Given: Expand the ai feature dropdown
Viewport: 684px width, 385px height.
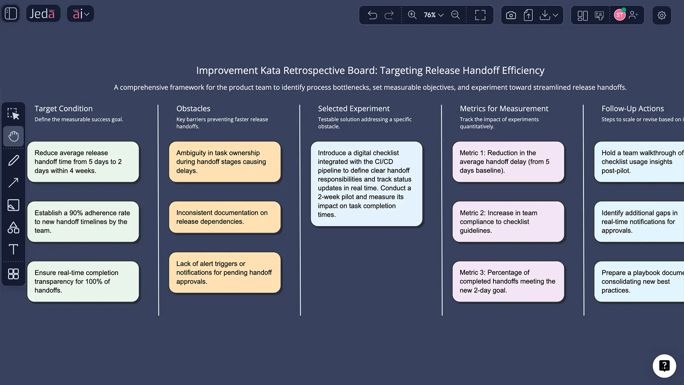Looking at the screenshot, I should 80,14.
